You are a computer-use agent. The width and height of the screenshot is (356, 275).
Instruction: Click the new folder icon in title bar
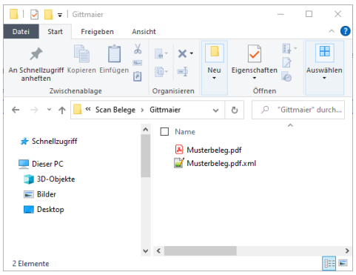tap(48, 15)
